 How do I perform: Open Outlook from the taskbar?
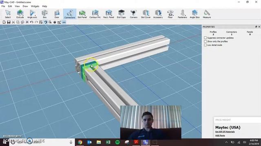click(89, 142)
